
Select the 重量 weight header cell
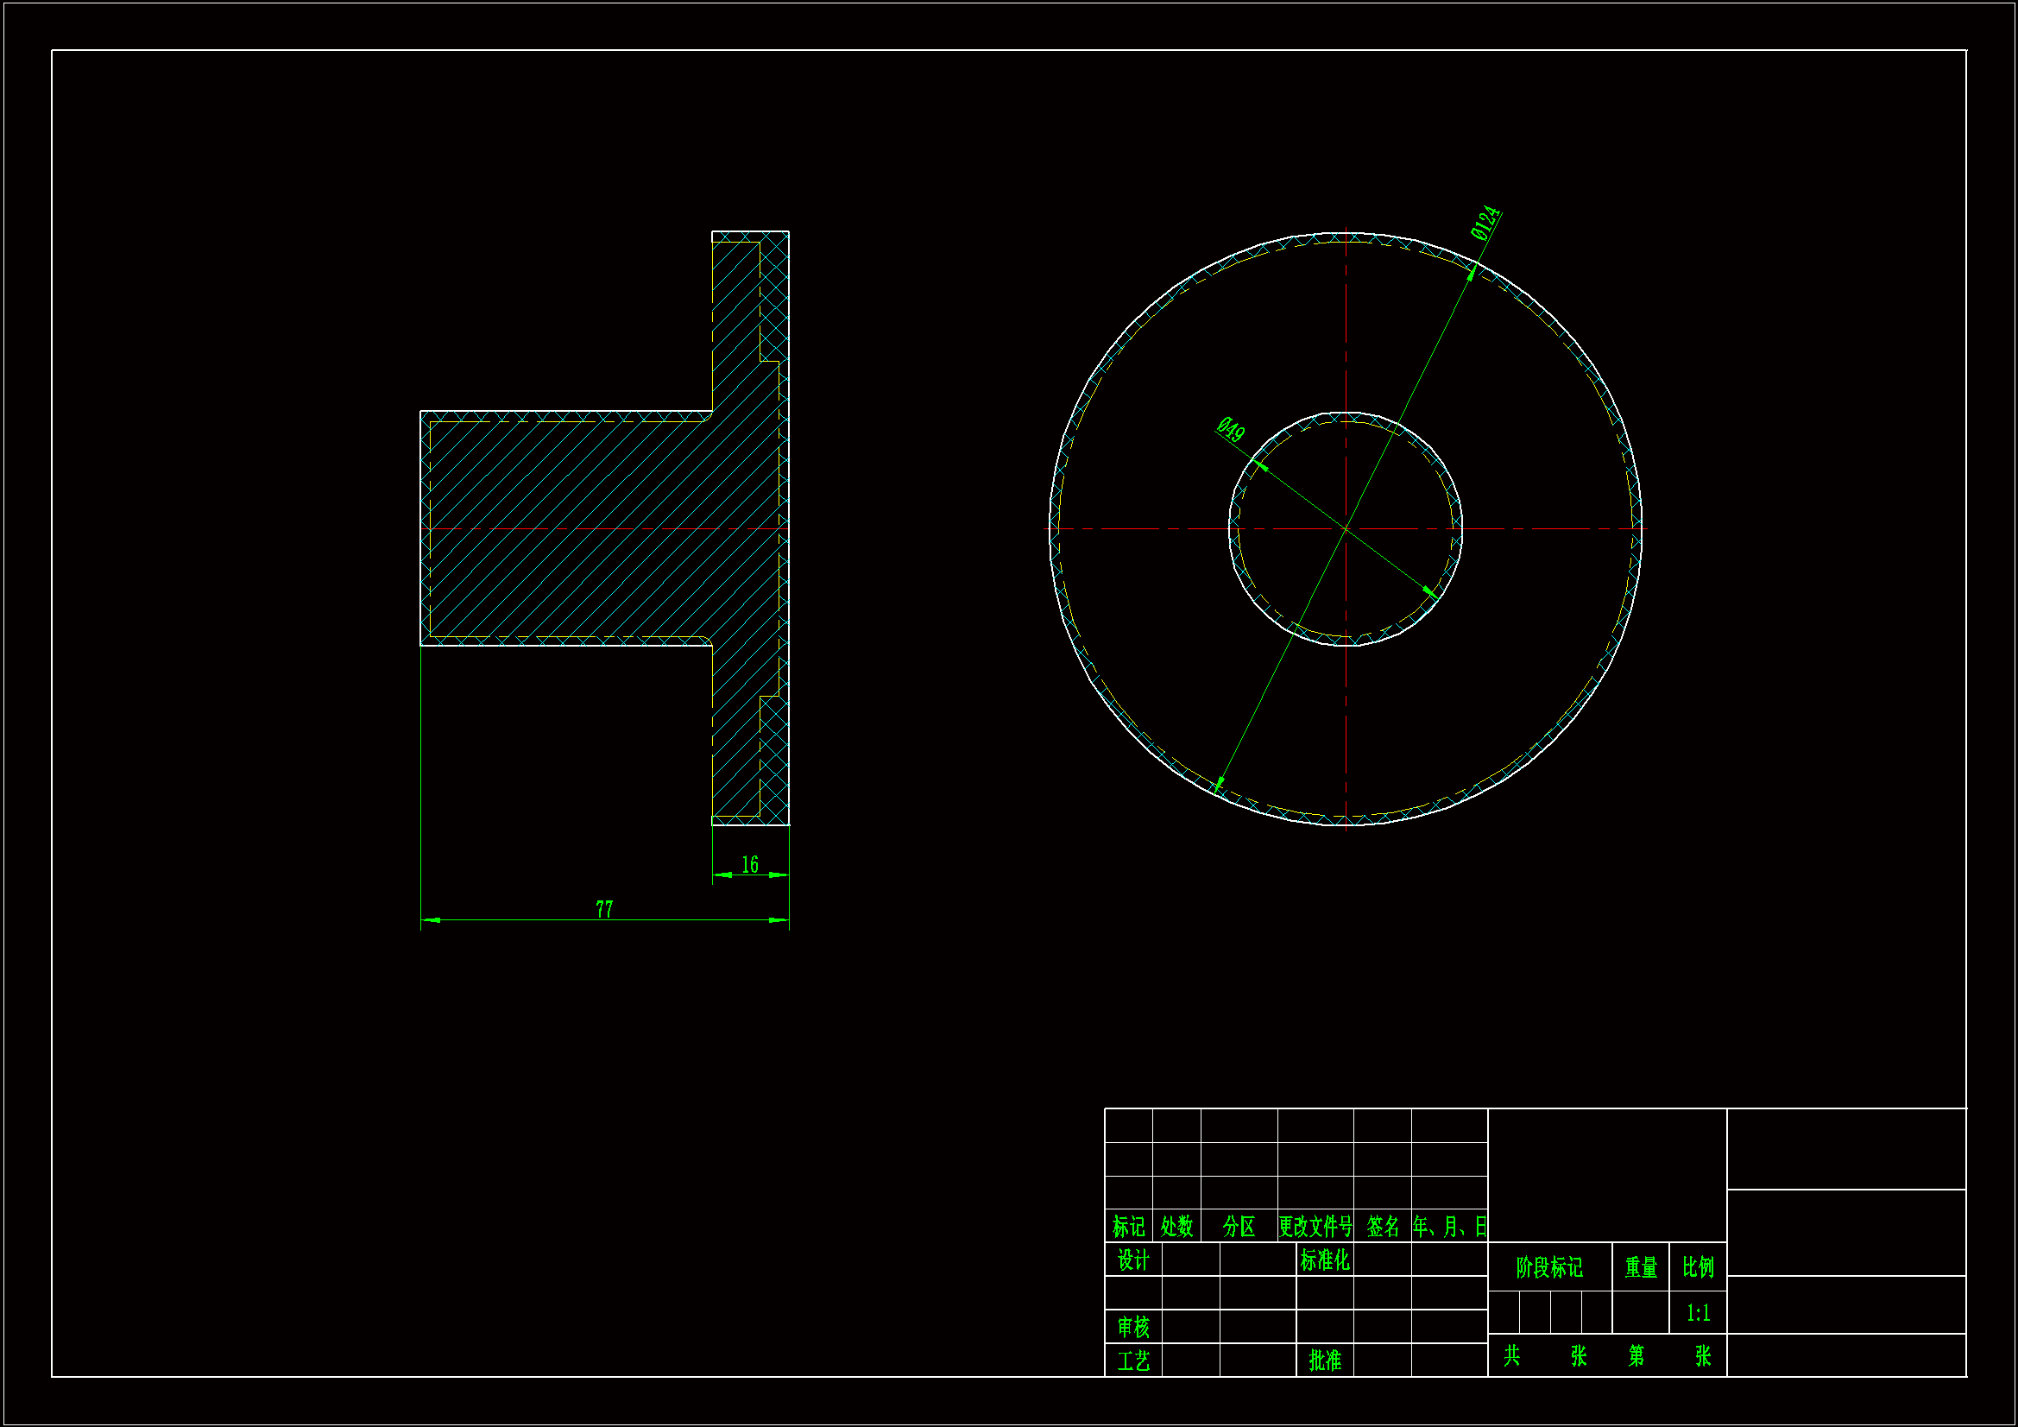(1641, 1267)
